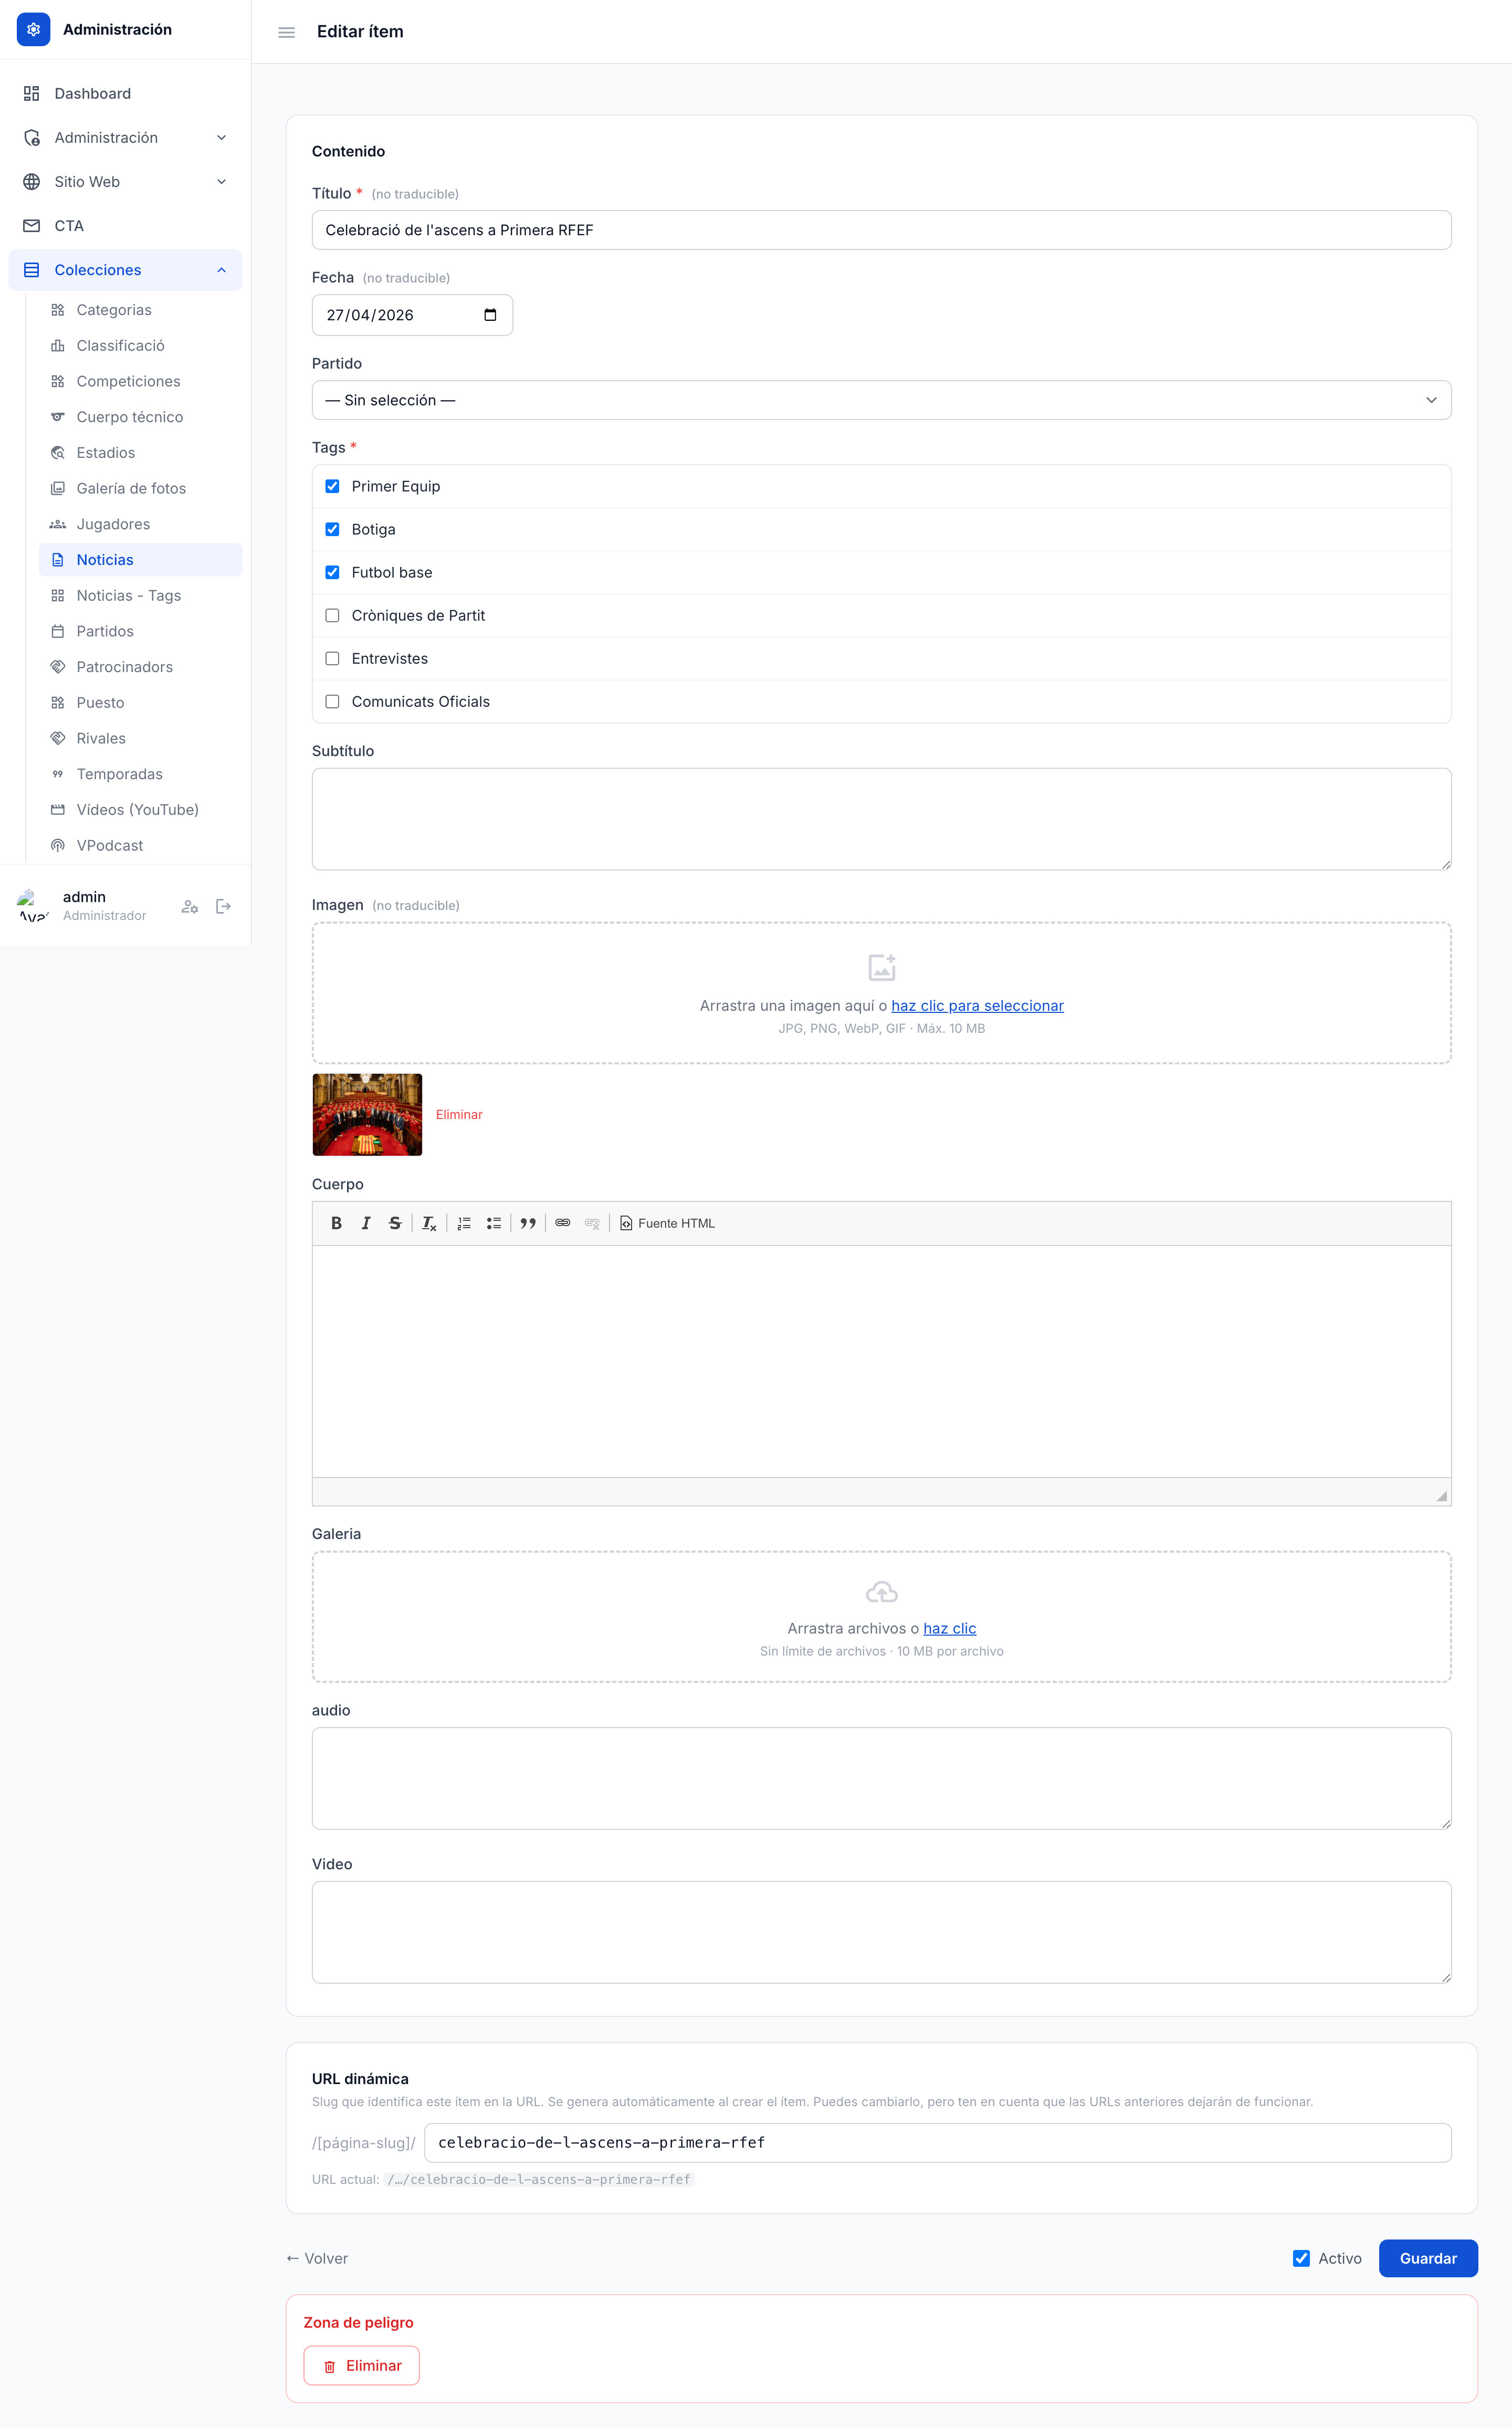Check the Cròniques de Partit tag
Image resolution: width=1512 pixels, height=2428 pixels.
tap(332, 615)
